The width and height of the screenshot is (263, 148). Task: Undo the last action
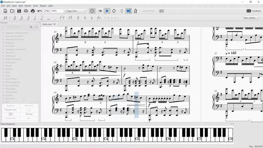click(39, 11)
